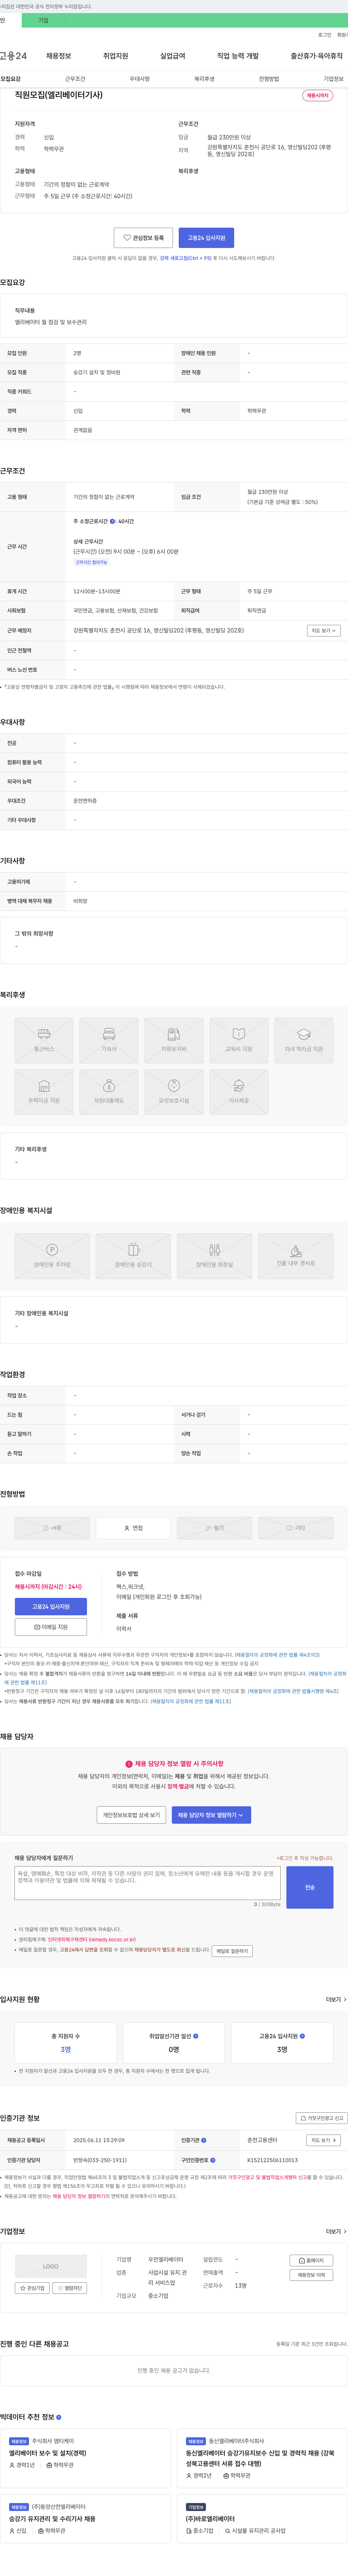The height and width of the screenshot is (2576, 348).
Task: Click the 근무시간 협의가능 tag
Action: (x=91, y=562)
